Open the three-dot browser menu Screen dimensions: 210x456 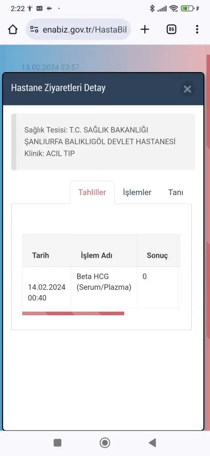197,29
